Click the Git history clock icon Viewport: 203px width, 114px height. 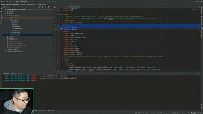[61, 1]
